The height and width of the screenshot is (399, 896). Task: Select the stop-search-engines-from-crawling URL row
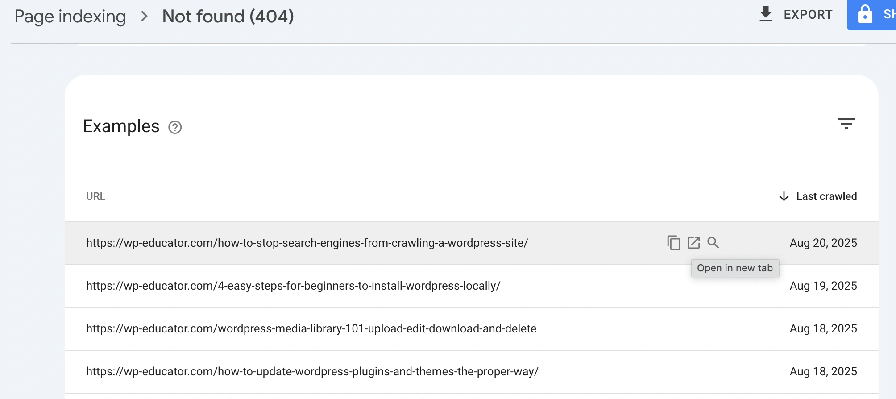307,243
